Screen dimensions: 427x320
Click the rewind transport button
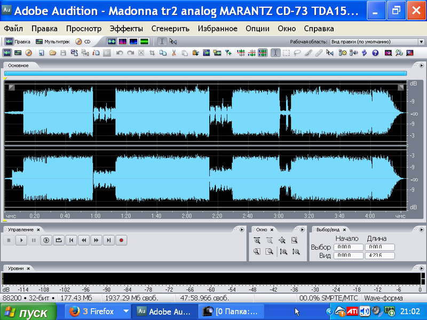pos(84,241)
